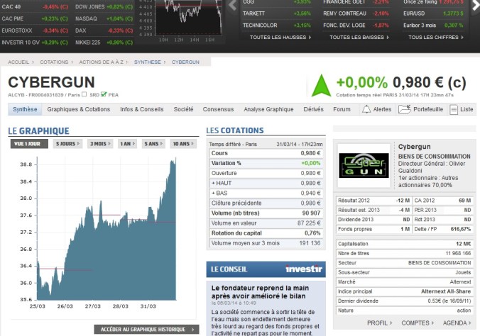Click ACCÉDER AU GRAPHIQUE HISTORIQUE button
The image size is (480, 336).
pos(147,330)
